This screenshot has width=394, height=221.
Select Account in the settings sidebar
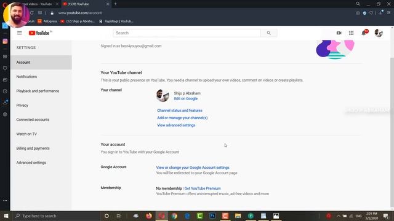tap(41, 62)
